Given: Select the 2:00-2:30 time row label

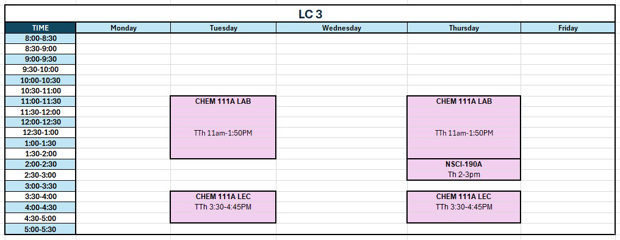Looking at the screenshot, I should [40, 164].
